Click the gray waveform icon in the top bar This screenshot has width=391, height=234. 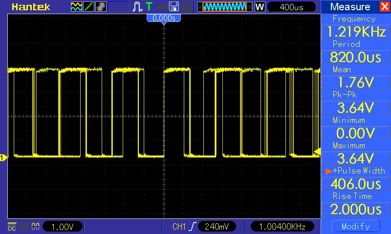pyautogui.click(x=101, y=7)
